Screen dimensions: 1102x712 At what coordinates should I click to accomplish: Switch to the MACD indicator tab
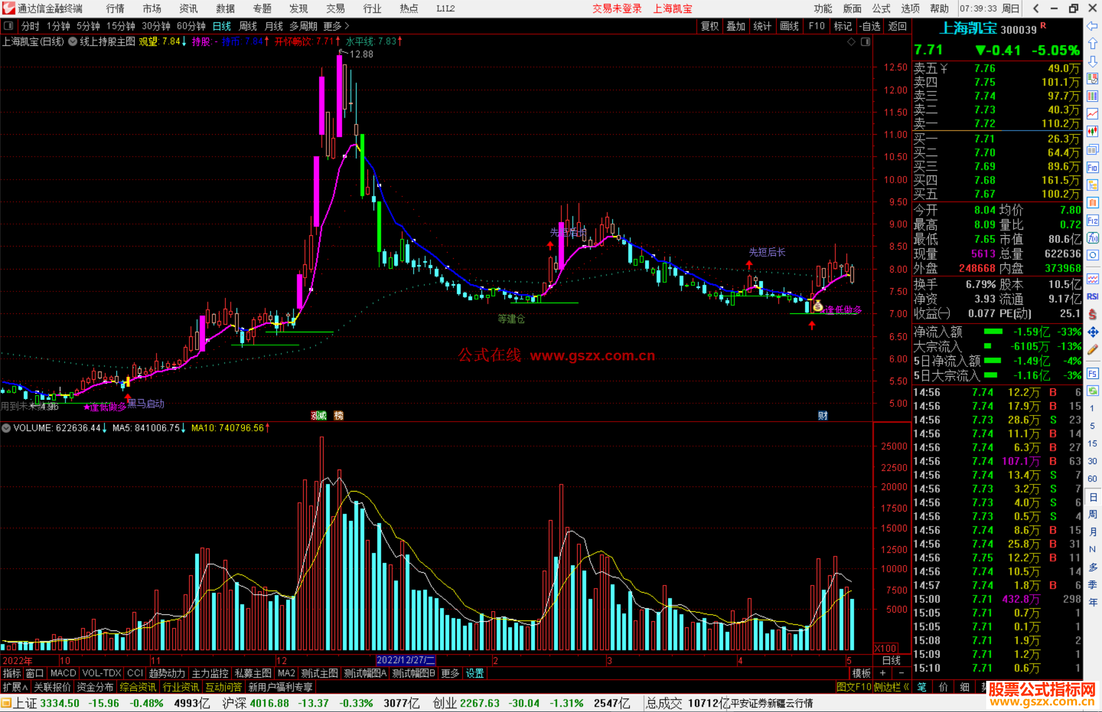(x=63, y=673)
